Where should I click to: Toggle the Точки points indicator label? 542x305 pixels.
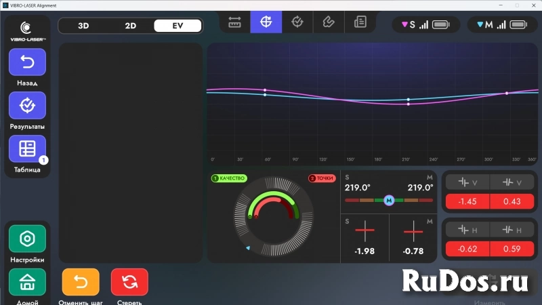(x=322, y=178)
